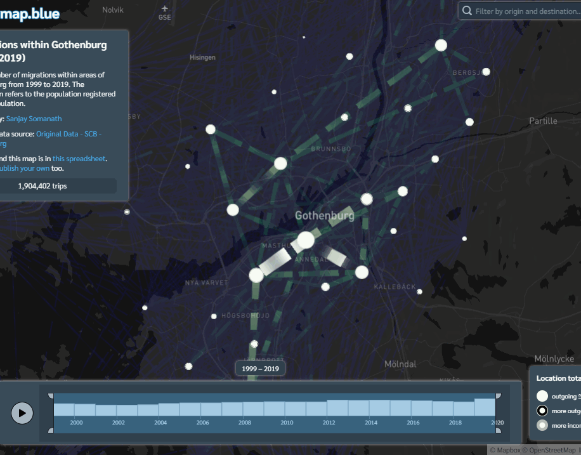
Task: Click the flowmap.blue logo
Action: pos(30,14)
